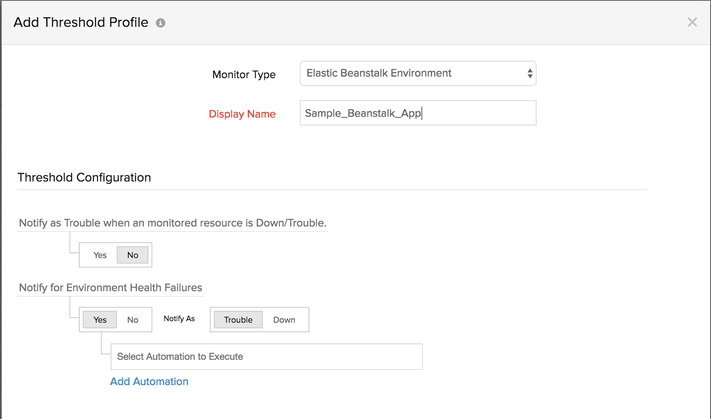The width and height of the screenshot is (711, 419).
Task: Click the Notify as Trouble when Down/Trouble label
Action: click(x=173, y=223)
